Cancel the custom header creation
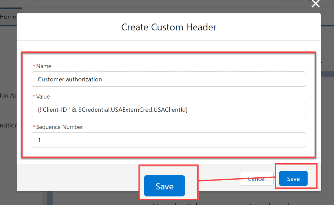334x205 pixels. tap(256, 179)
